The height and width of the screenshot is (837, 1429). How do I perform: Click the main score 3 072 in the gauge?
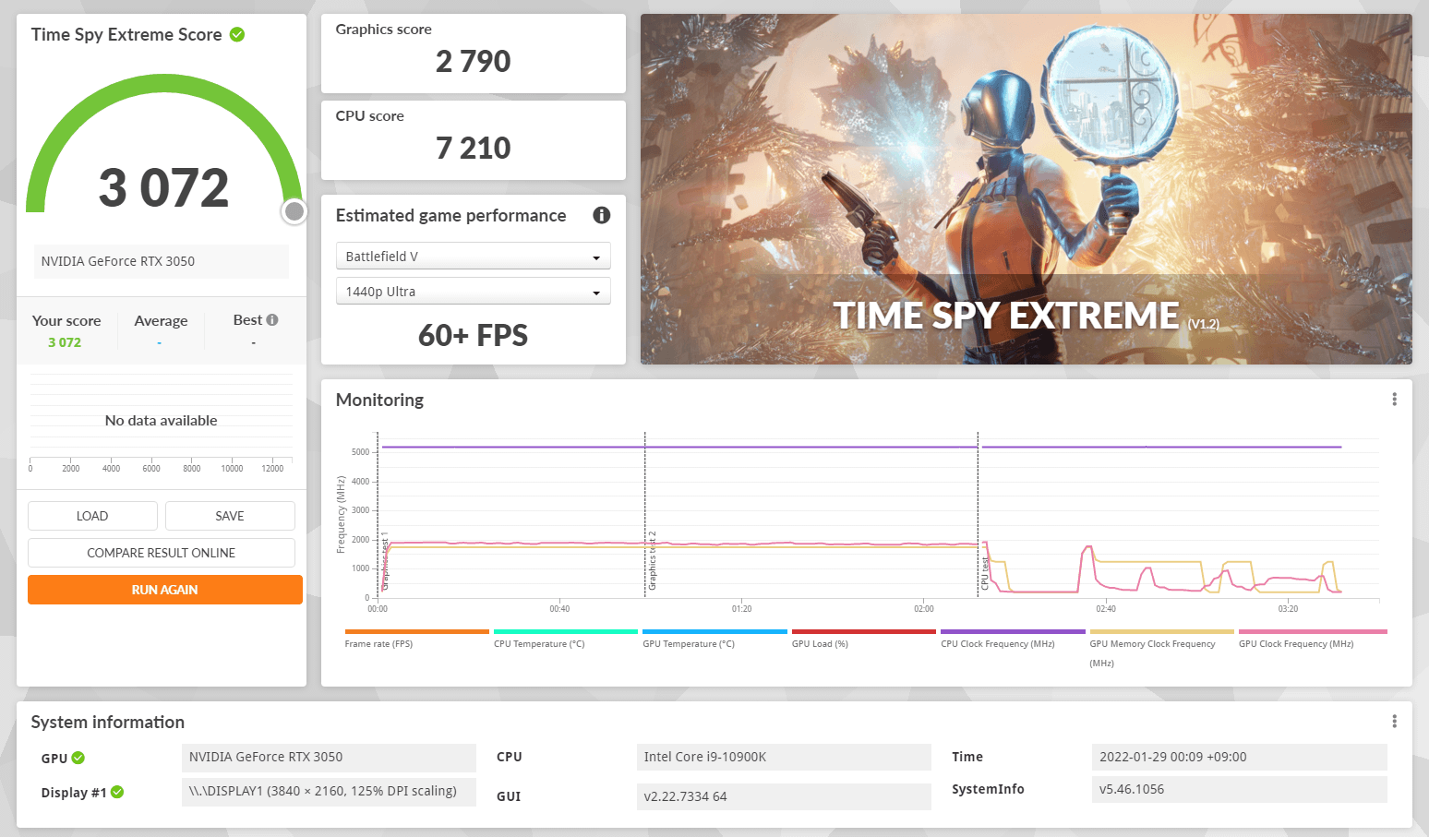coord(164,188)
